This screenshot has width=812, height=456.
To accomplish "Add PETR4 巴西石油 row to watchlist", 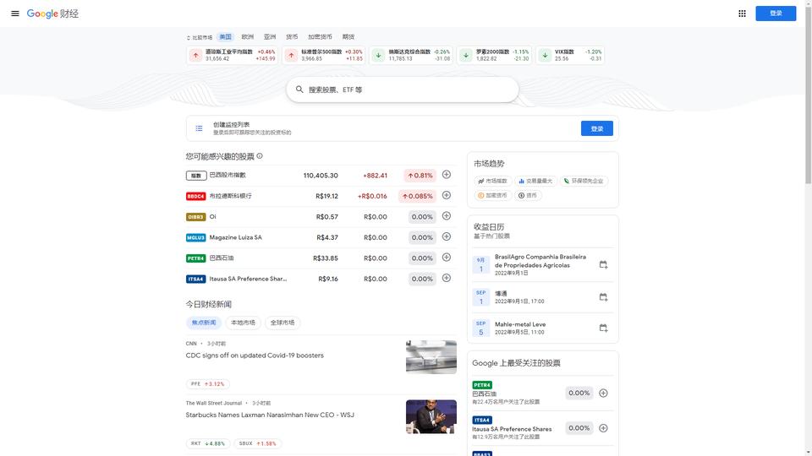I will [447, 258].
